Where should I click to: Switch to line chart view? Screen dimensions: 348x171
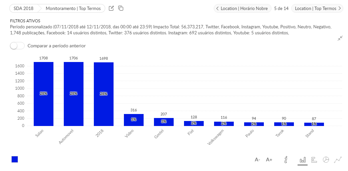tap(338, 160)
